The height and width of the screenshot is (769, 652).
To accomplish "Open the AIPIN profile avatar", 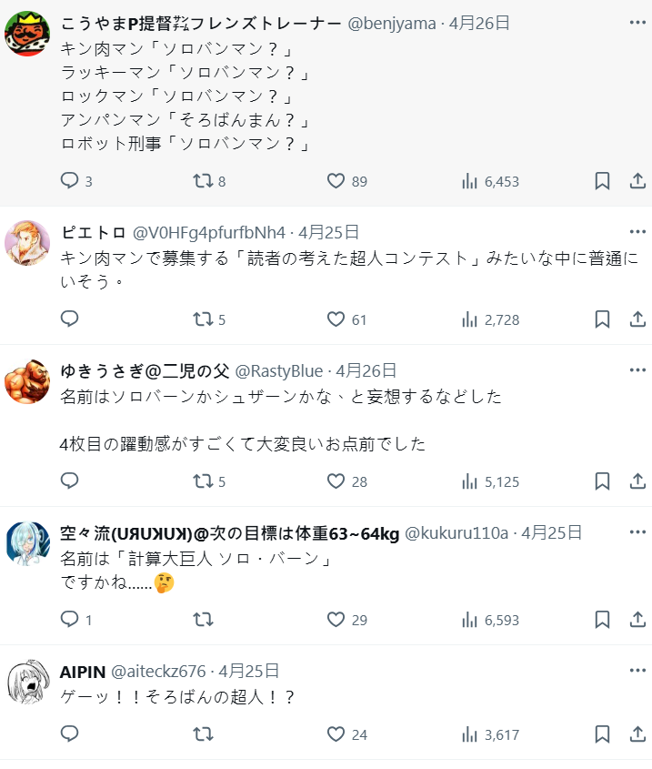I will pyautogui.click(x=27, y=682).
